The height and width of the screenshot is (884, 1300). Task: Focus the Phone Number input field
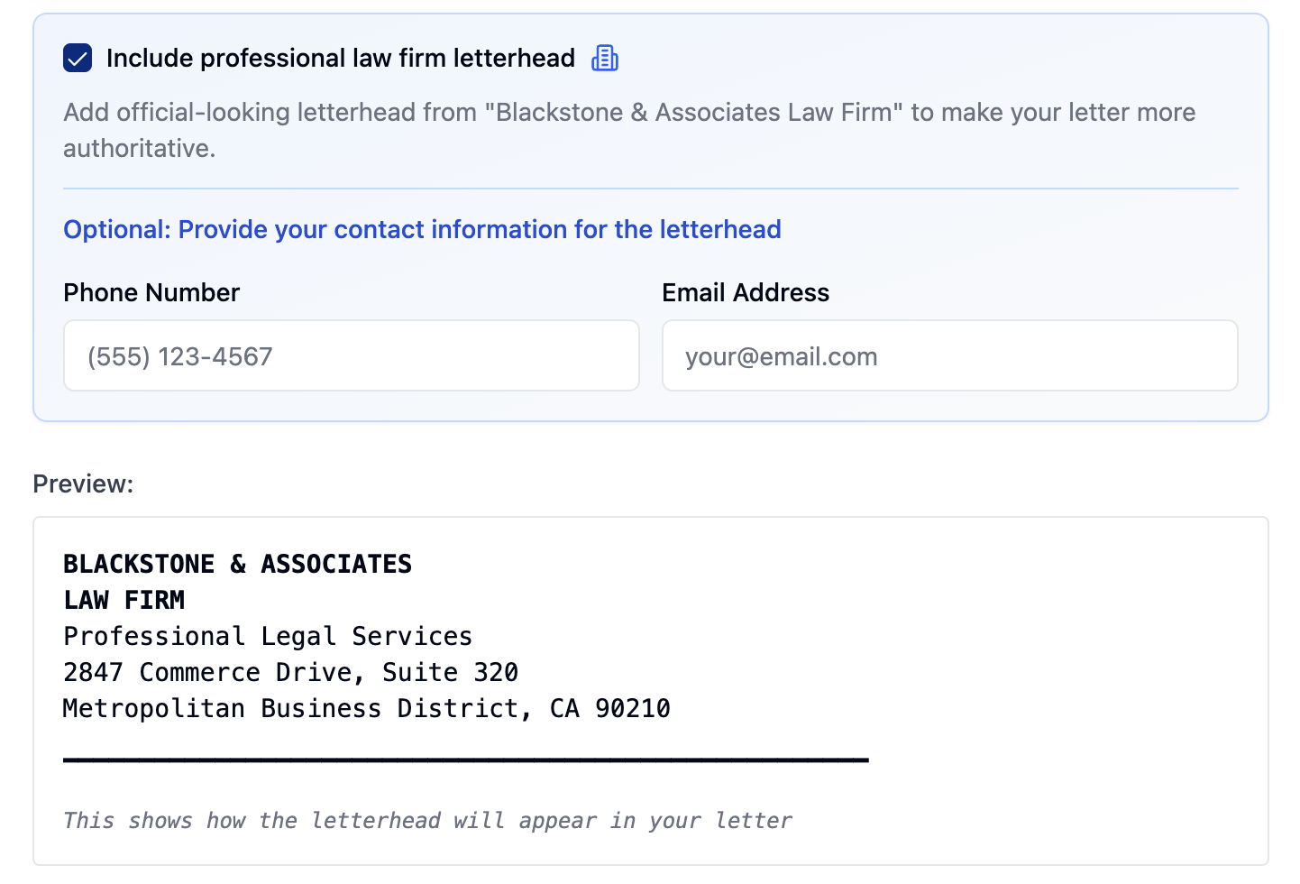(x=352, y=355)
